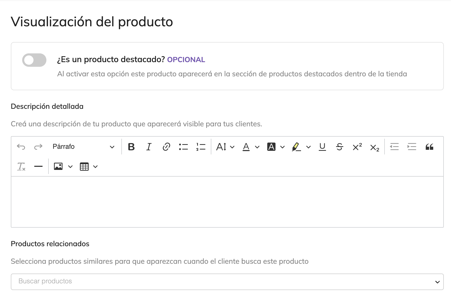Click the undo arrow in the editor
This screenshot has height=297, width=451.
pyautogui.click(x=21, y=147)
